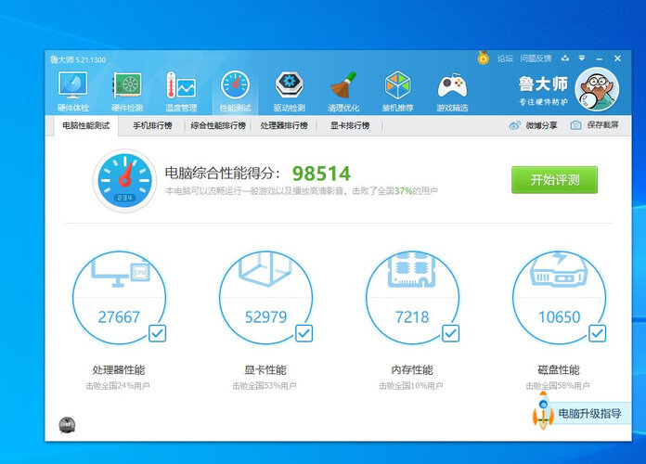The height and width of the screenshot is (464, 646).
Task: Click 击败全国24%用户 text
Action: point(118,386)
